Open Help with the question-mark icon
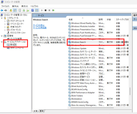 click(x=33, y=10)
